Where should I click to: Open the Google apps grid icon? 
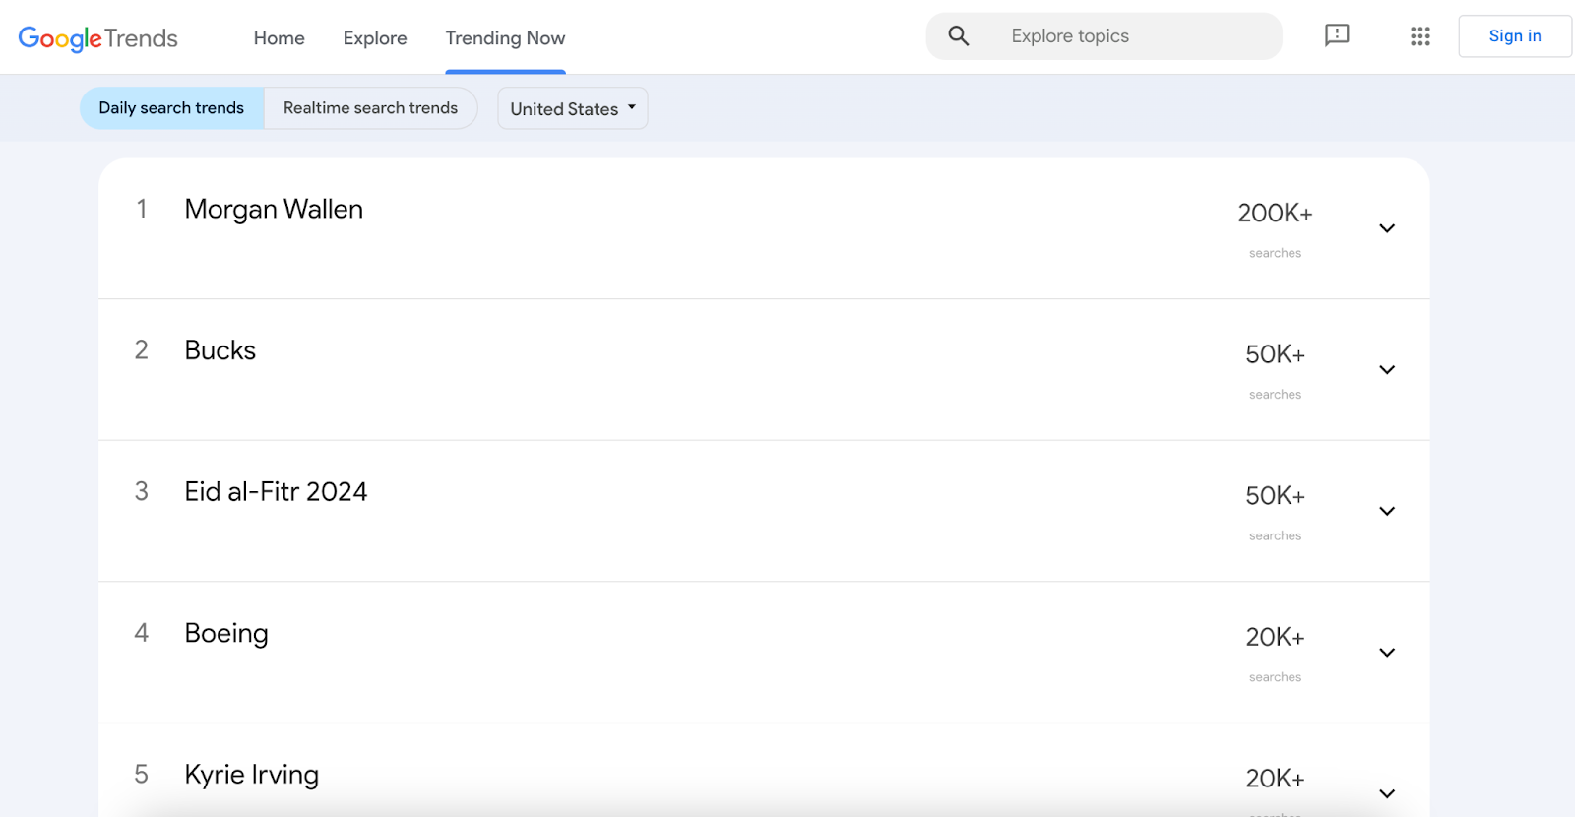coord(1419,36)
